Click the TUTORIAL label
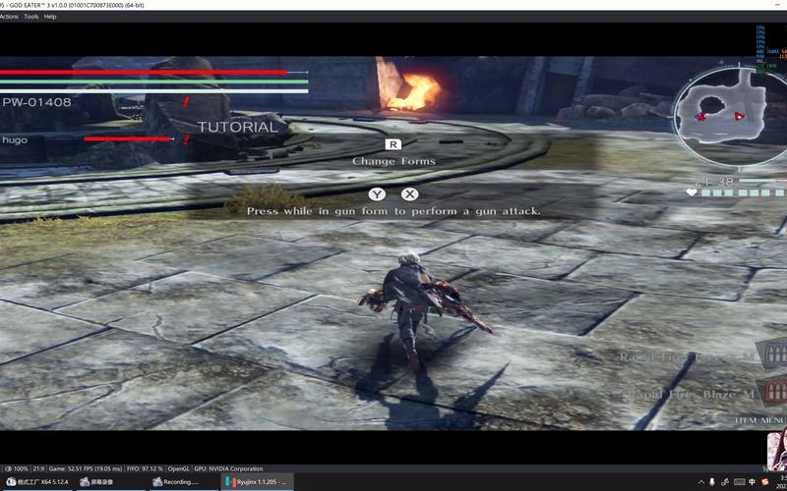The image size is (787, 491). point(238,127)
